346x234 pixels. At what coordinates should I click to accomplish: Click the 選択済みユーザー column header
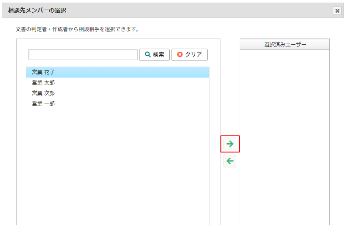[x=285, y=45]
